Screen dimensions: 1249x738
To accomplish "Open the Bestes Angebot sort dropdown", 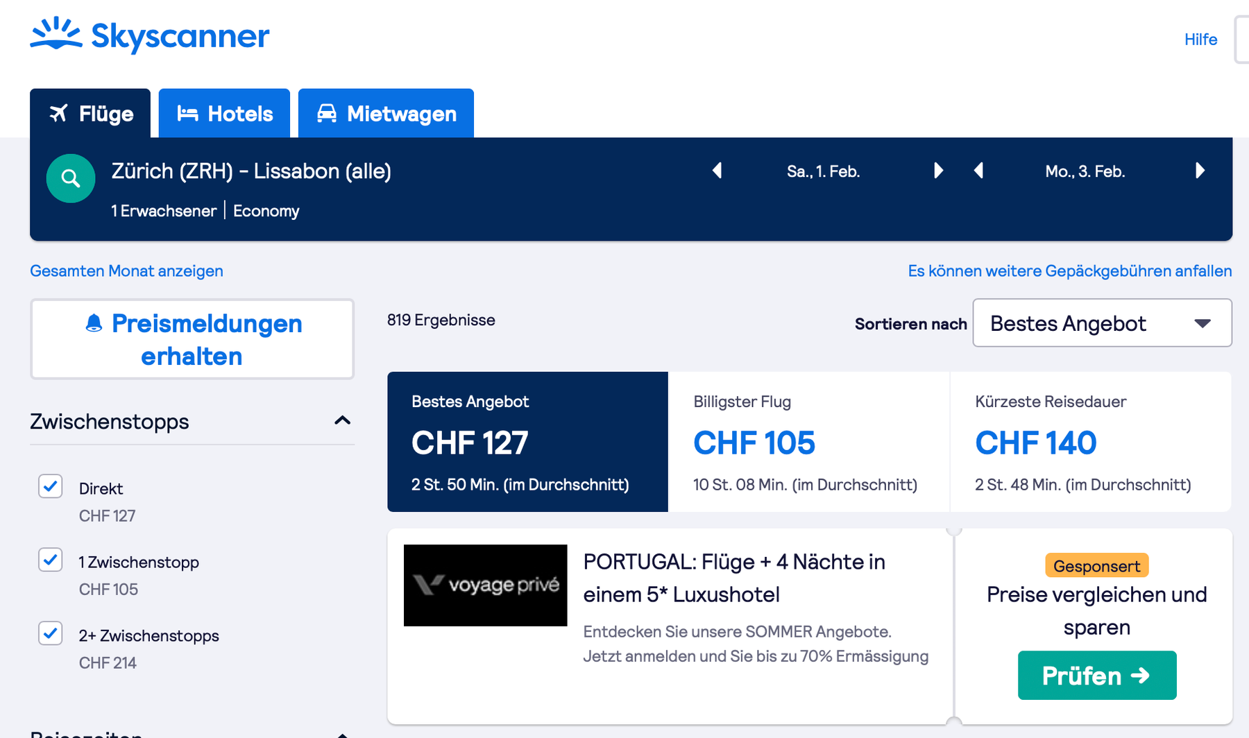I will tap(1102, 323).
